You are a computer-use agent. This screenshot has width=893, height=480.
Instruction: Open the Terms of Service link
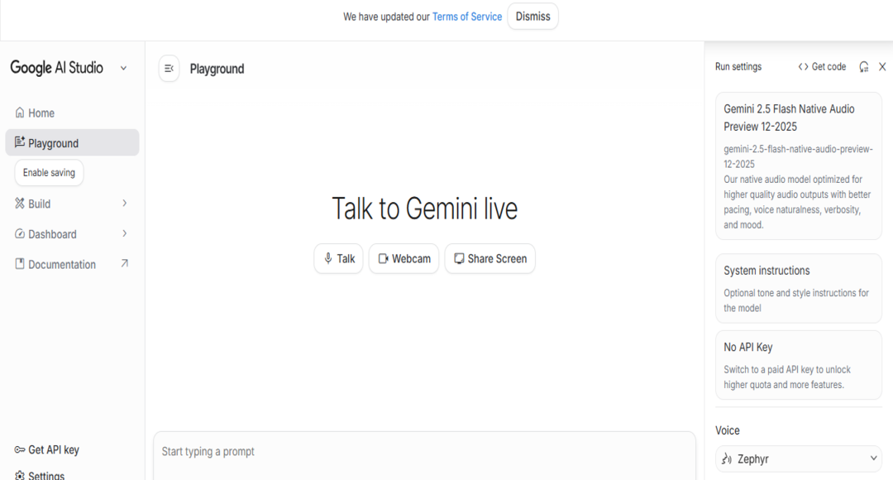(x=467, y=16)
